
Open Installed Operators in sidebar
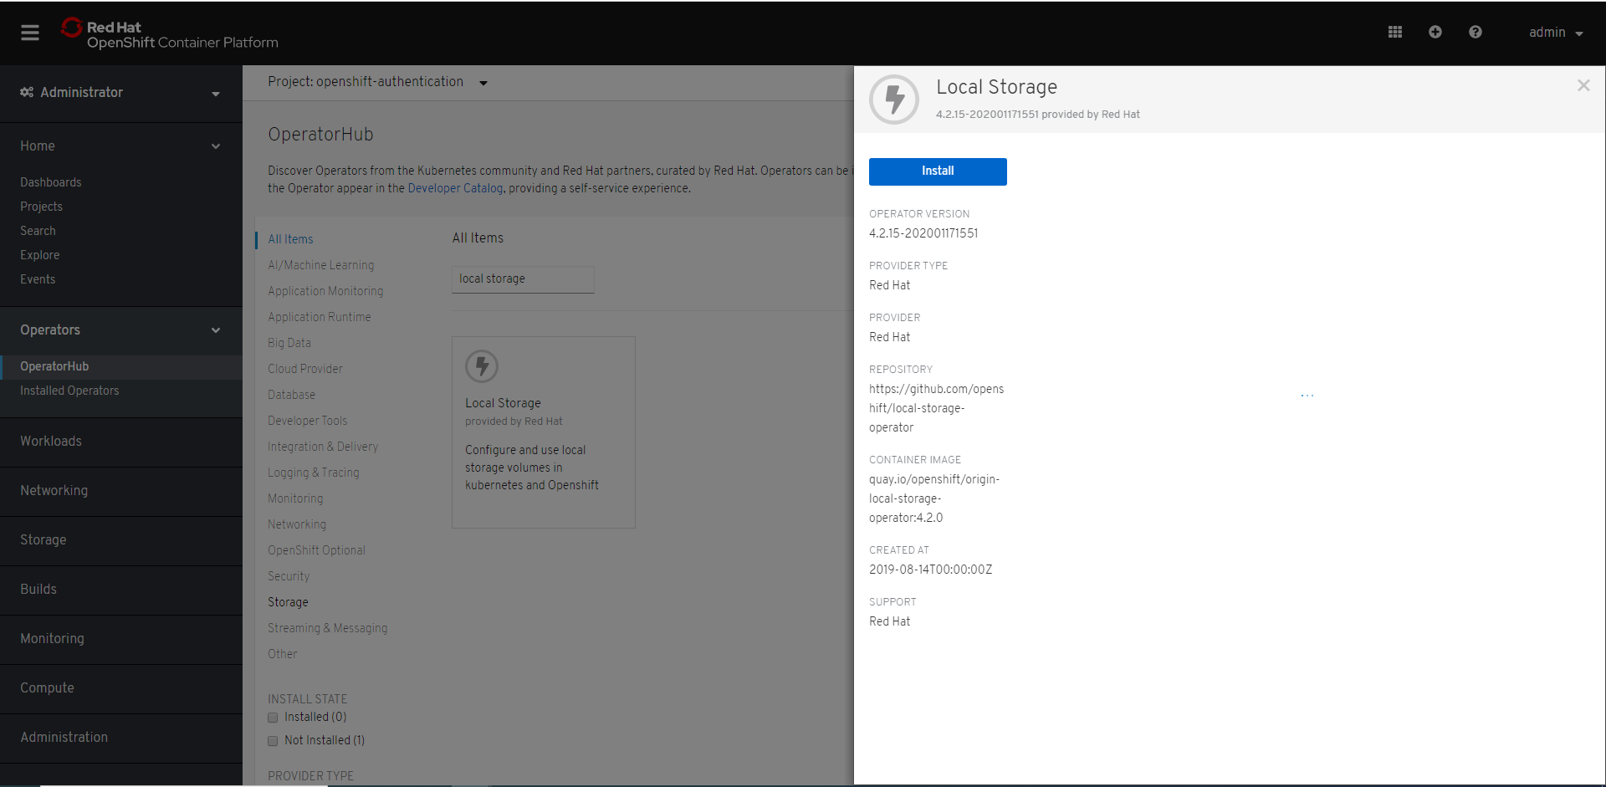point(69,391)
